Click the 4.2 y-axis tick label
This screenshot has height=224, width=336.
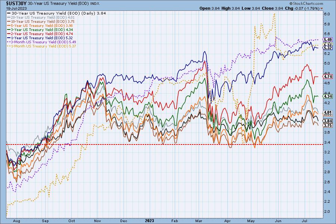coord(327,103)
